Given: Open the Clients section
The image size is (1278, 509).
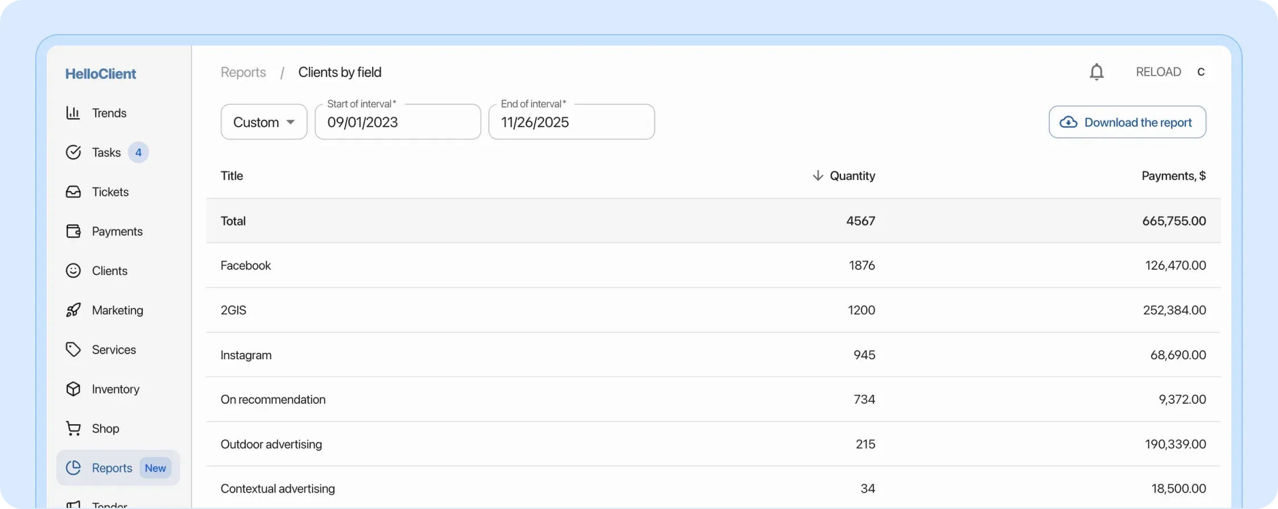Looking at the screenshot, I should pos(110,270).
